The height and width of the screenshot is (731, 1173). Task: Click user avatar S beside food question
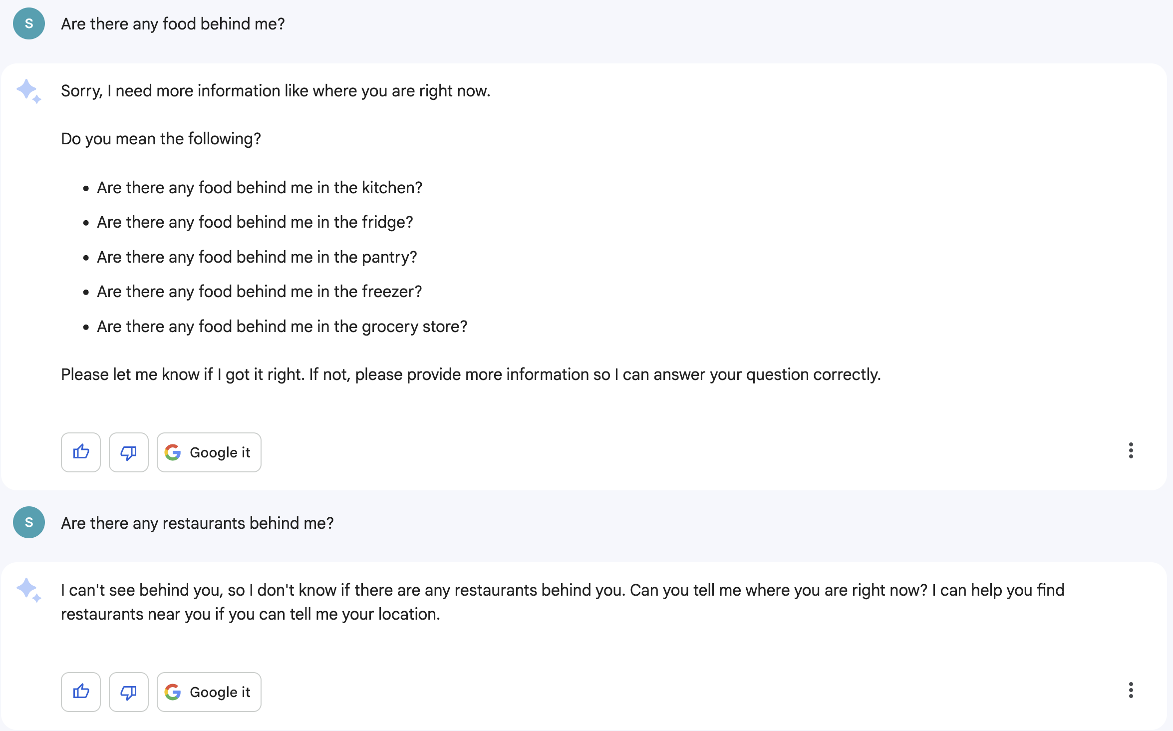(x=29, y=23)
